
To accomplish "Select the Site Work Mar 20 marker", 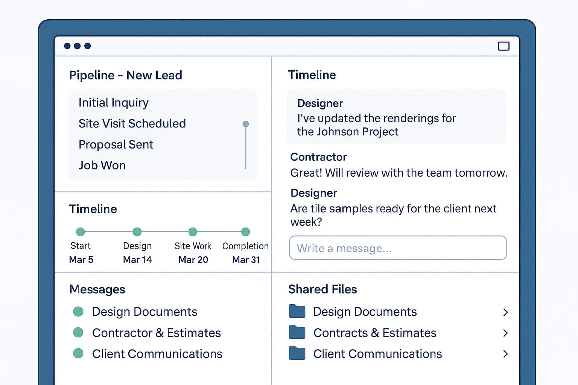I will tap(193, 232).
